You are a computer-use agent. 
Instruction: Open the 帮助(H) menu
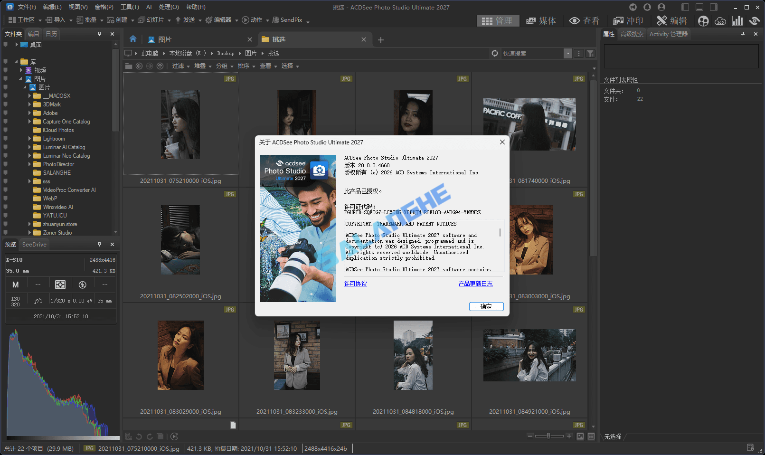[x=196, y=7]
